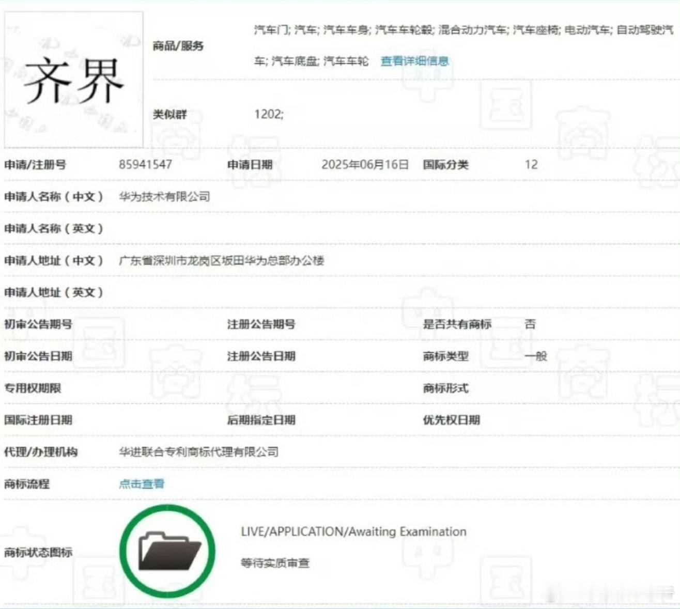Click the 国际注册日期 label
Screen dimensions: 680x609
(38, 420)
